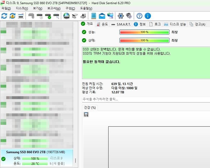The image size is (210, 168).
Task: Open Hard Disk Sentinel help
Action: click(139, 16)
